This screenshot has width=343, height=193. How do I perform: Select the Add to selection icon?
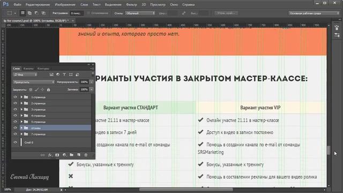29,13
